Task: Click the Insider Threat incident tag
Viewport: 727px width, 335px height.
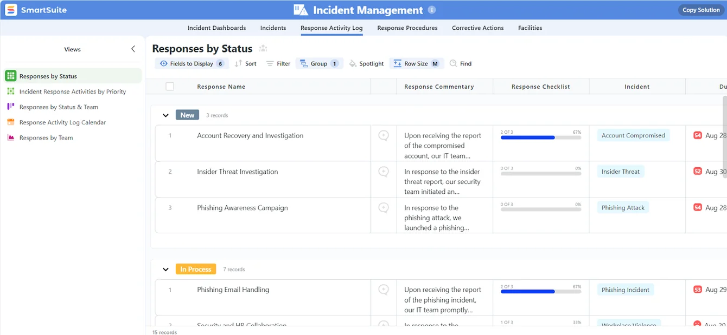Action: click(x=621, y=172)
